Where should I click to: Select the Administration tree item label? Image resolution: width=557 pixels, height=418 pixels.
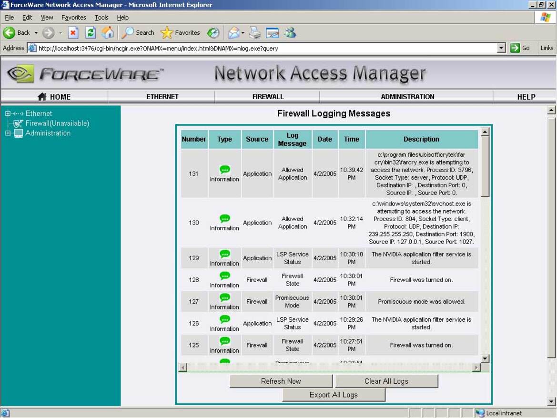(48, 133)
